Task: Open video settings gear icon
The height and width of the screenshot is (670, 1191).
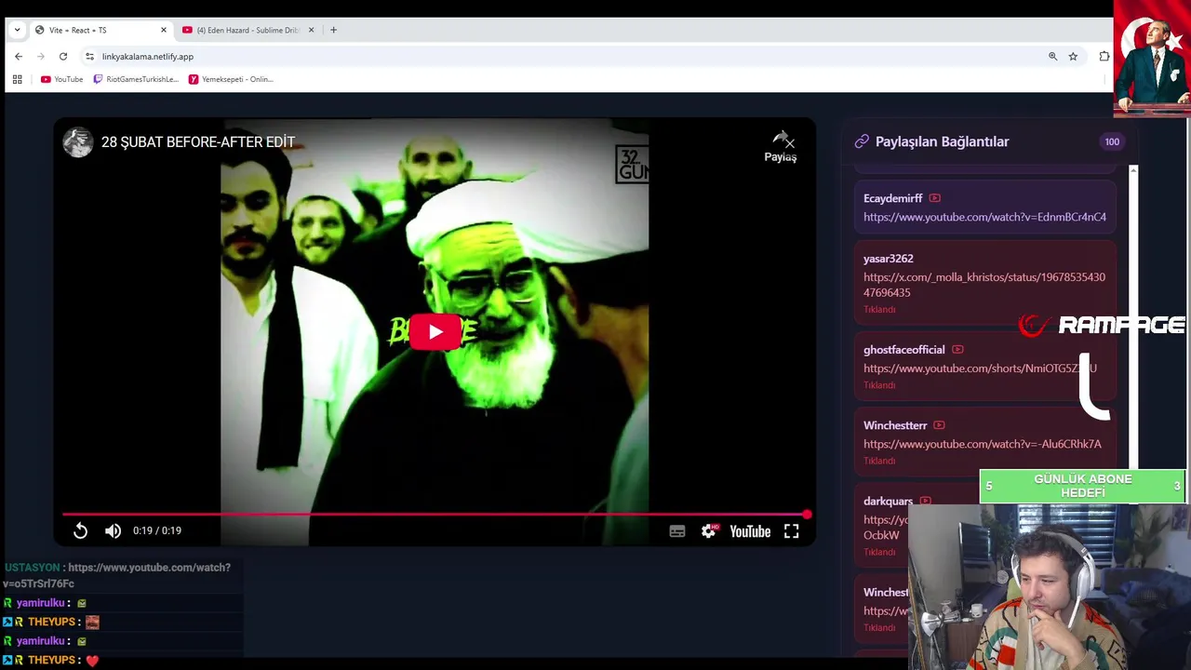Action: click(x=709, y=530)
